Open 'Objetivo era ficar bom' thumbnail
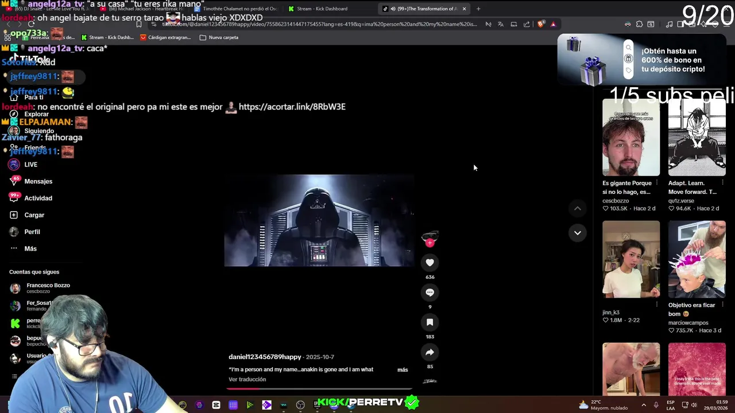Viewport: 735px width, 413px height. click(x=697, y=259)
